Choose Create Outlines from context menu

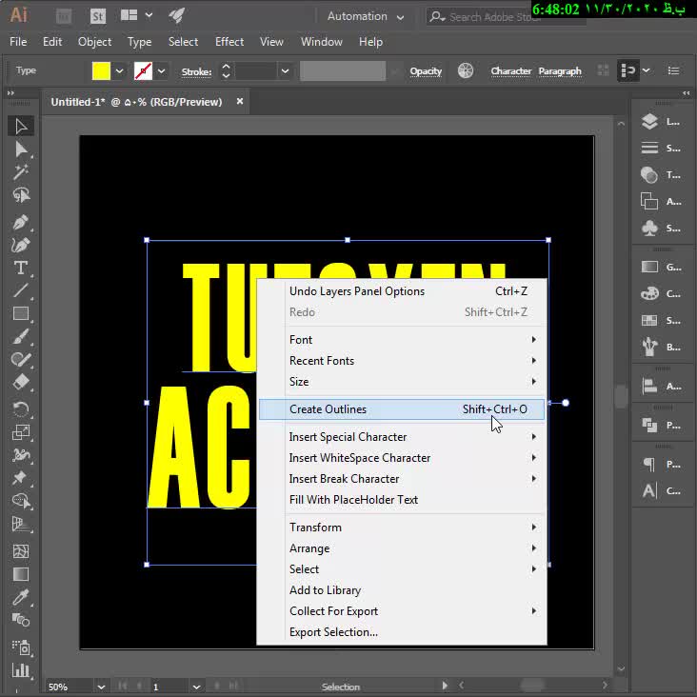pos(328,409)
